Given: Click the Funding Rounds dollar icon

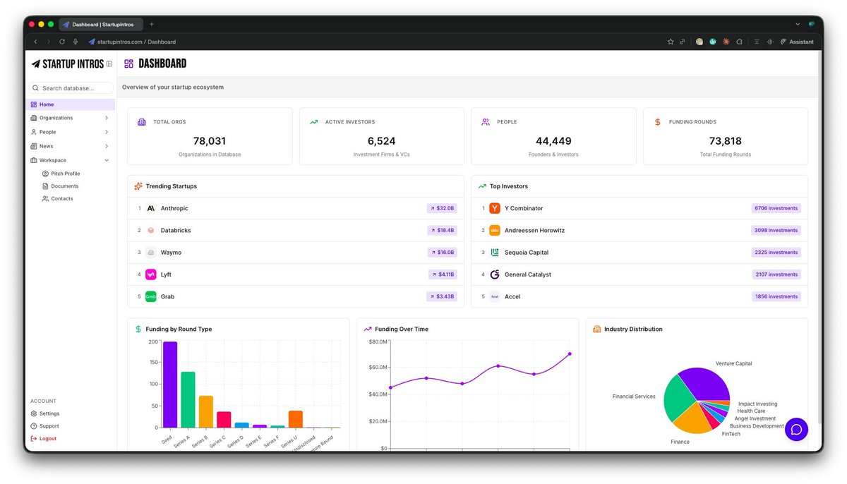Looking at the screenshot, I should pyautogui.click(x=658, y=122).
